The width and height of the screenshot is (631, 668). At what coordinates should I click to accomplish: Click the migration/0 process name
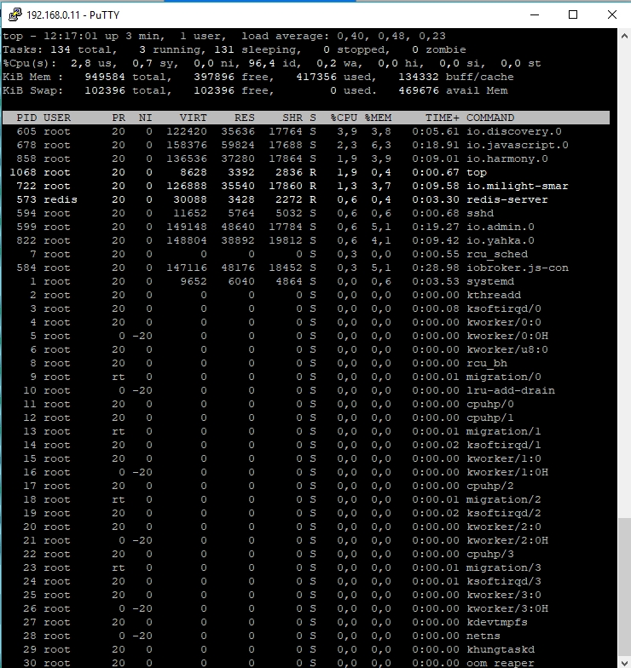[503, 377]
